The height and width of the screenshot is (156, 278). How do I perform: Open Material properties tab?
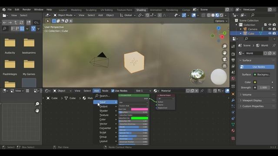[233, 130]
